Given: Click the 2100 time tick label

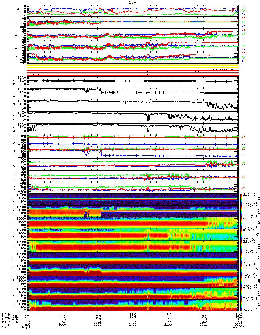Looking at the screenshot, I should click(x=133, y=325).
